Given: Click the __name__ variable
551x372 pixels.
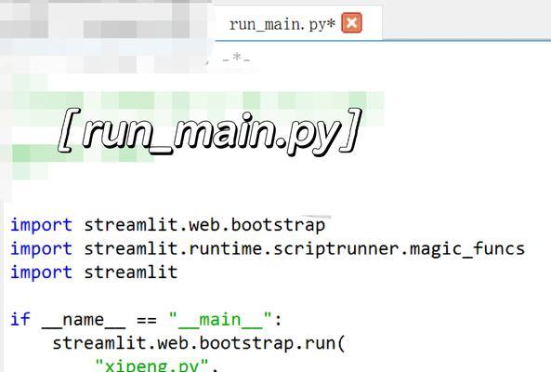Looking at the screenshot, I should pyautogui.click(x=84, y=320).
